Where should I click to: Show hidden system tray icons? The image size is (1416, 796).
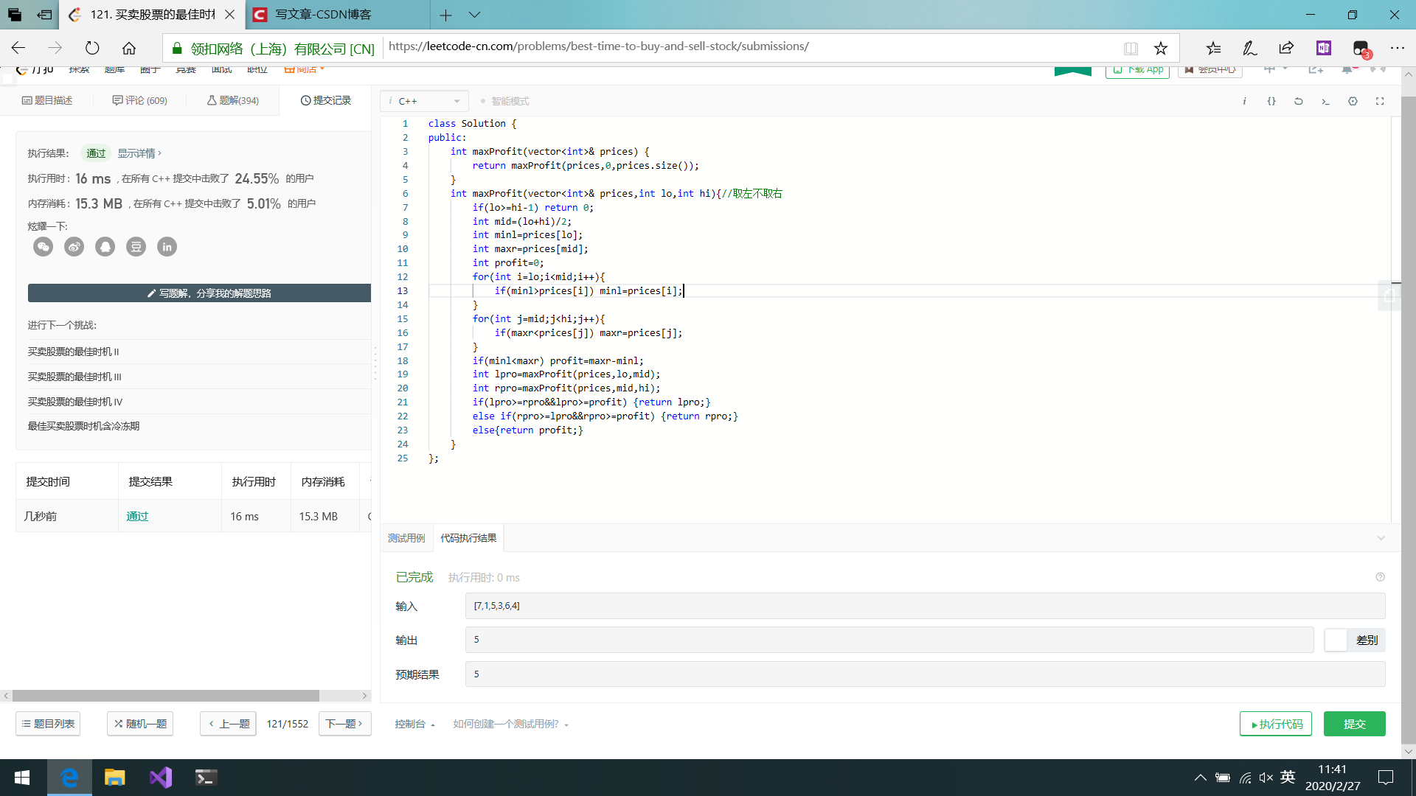pos(1200,778)
